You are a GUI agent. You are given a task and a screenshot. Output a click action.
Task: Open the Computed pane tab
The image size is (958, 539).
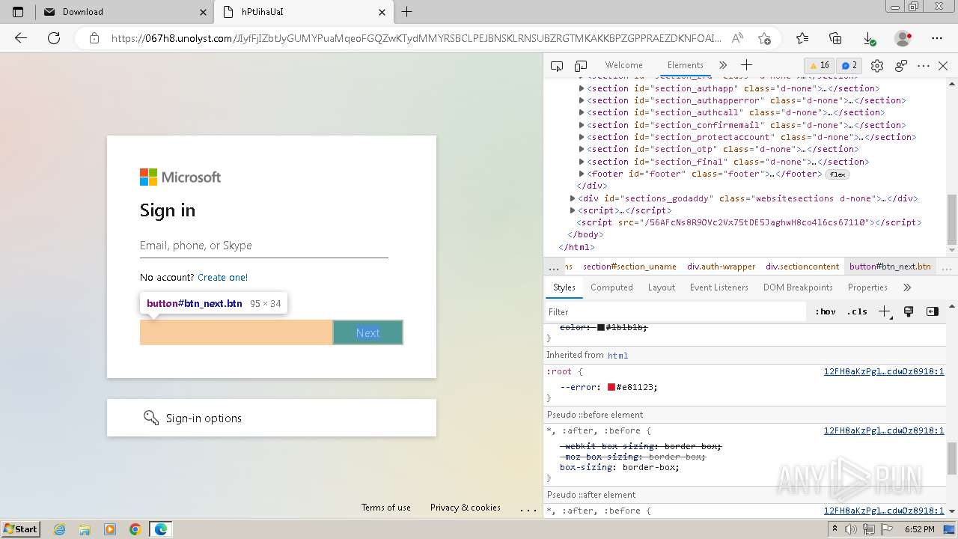click(611, 287)
